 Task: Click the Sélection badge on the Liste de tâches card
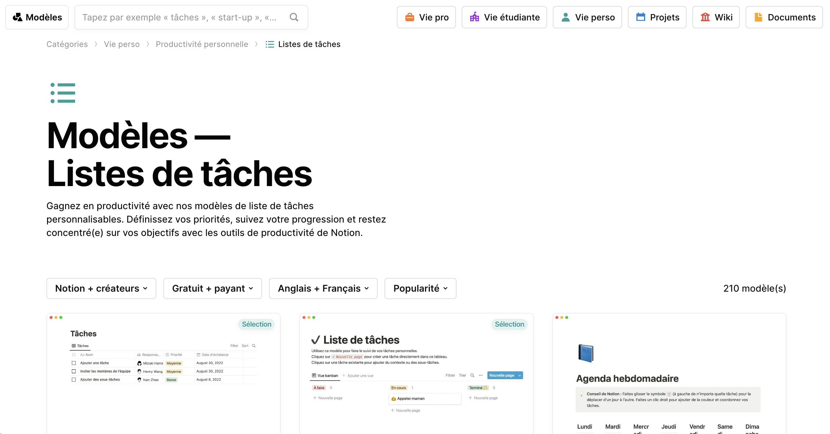pyautogui.click(x=509, y=324)
